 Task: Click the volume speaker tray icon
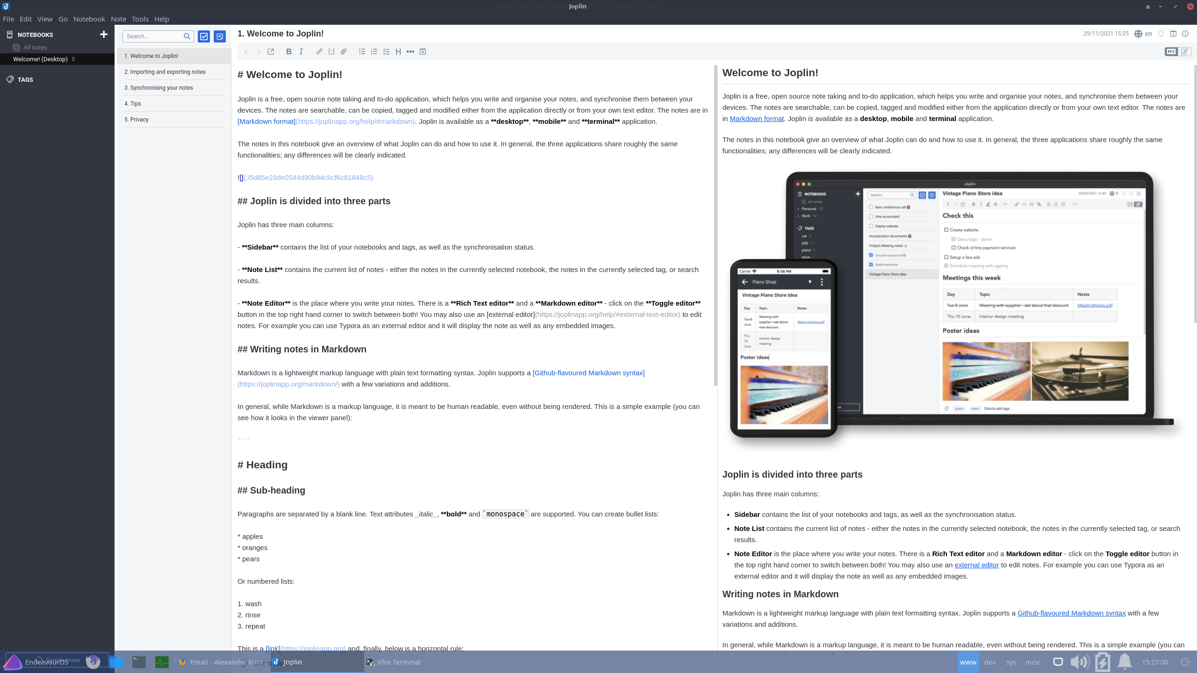[x=1080, y=662]
